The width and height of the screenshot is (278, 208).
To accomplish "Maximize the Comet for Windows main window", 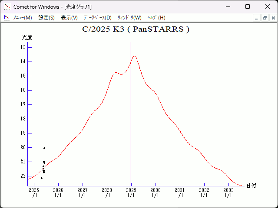I will click(x=248, y=6).
